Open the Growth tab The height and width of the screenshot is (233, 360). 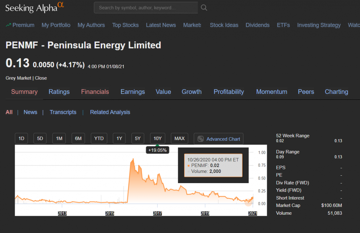(x=192, y=92)
